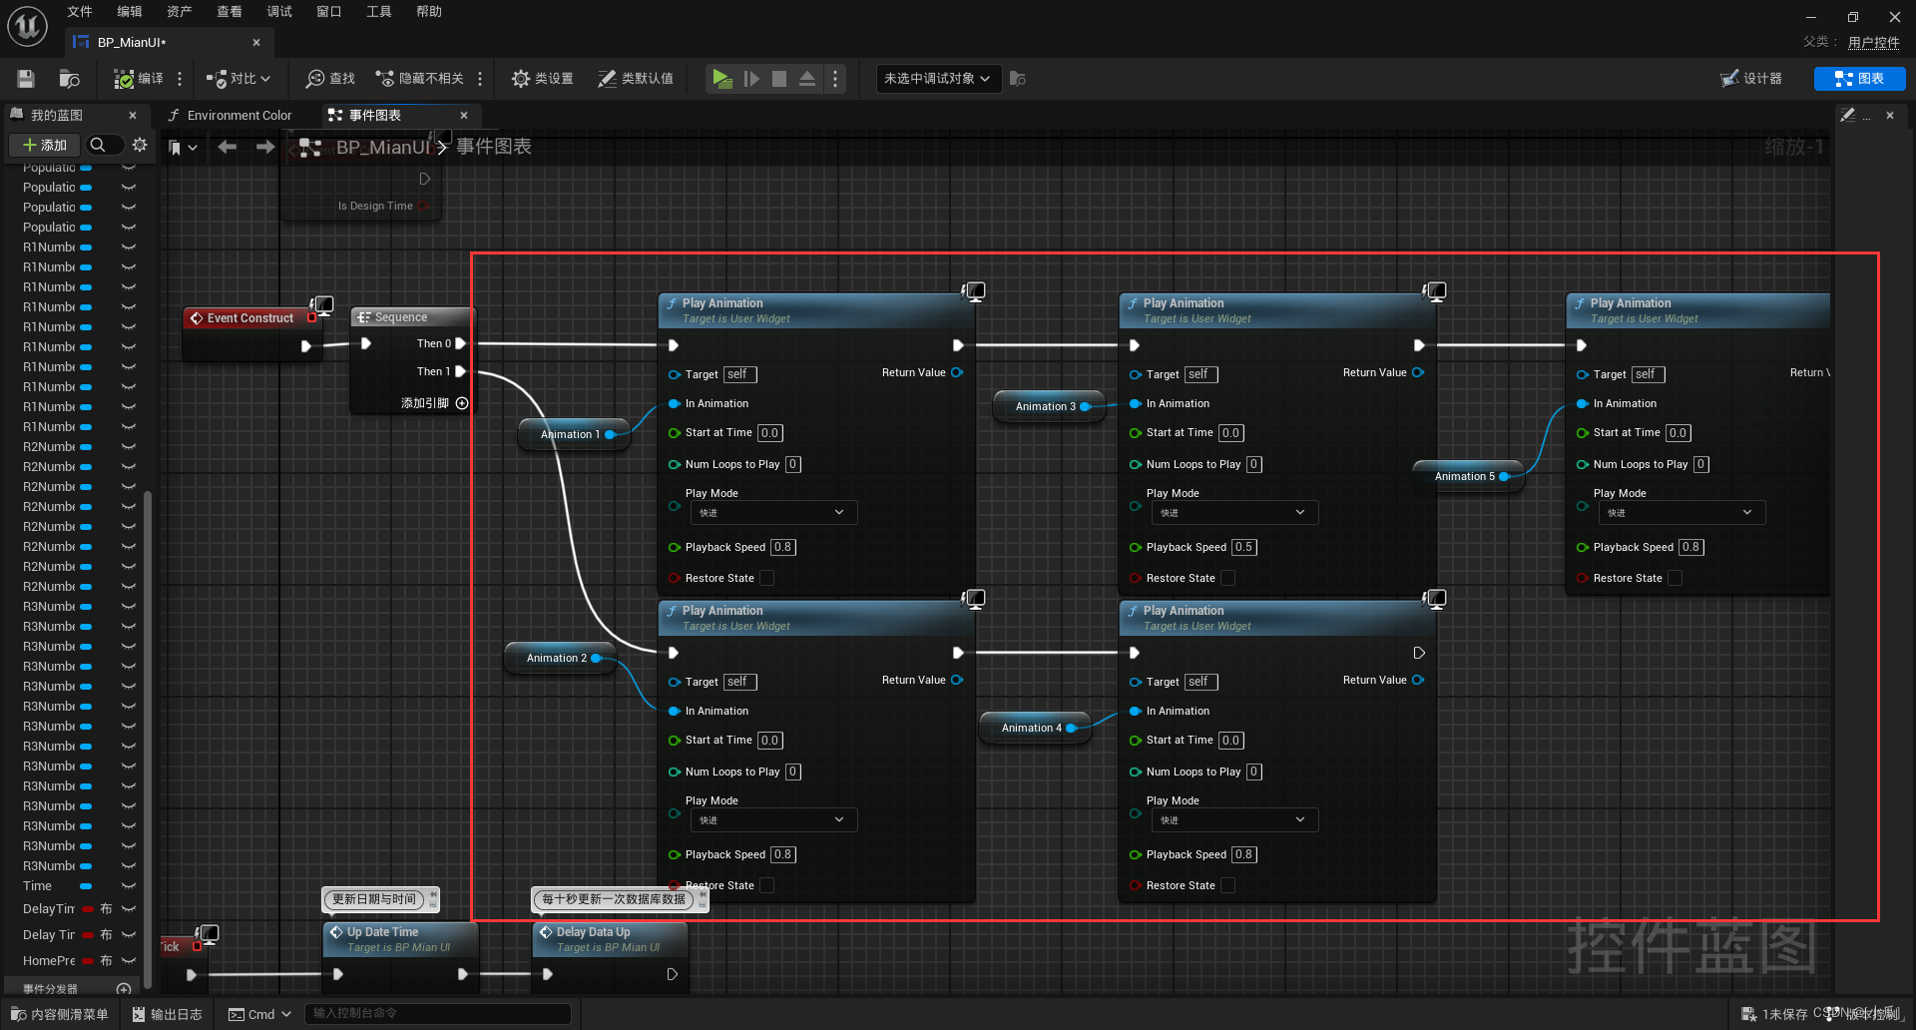Click the find-debug-object icon beside debug dropdown

click(1017, 78)
